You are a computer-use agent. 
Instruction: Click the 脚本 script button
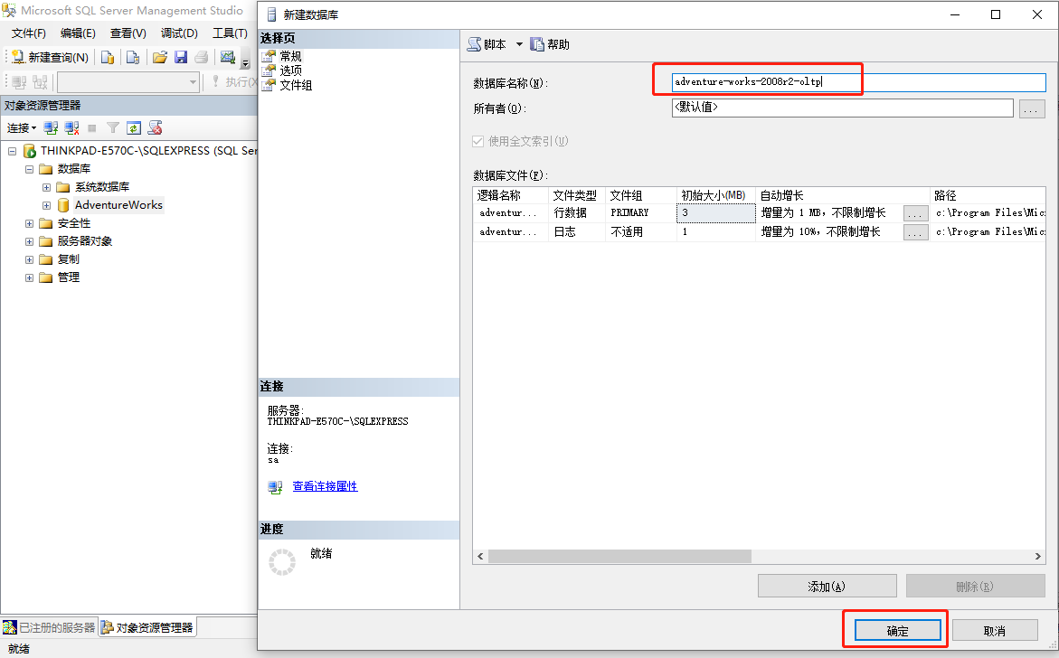coord(487,44)
